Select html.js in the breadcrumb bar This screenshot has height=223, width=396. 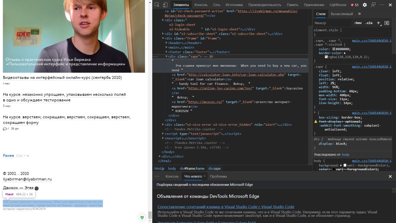click(x=159, y=168)
